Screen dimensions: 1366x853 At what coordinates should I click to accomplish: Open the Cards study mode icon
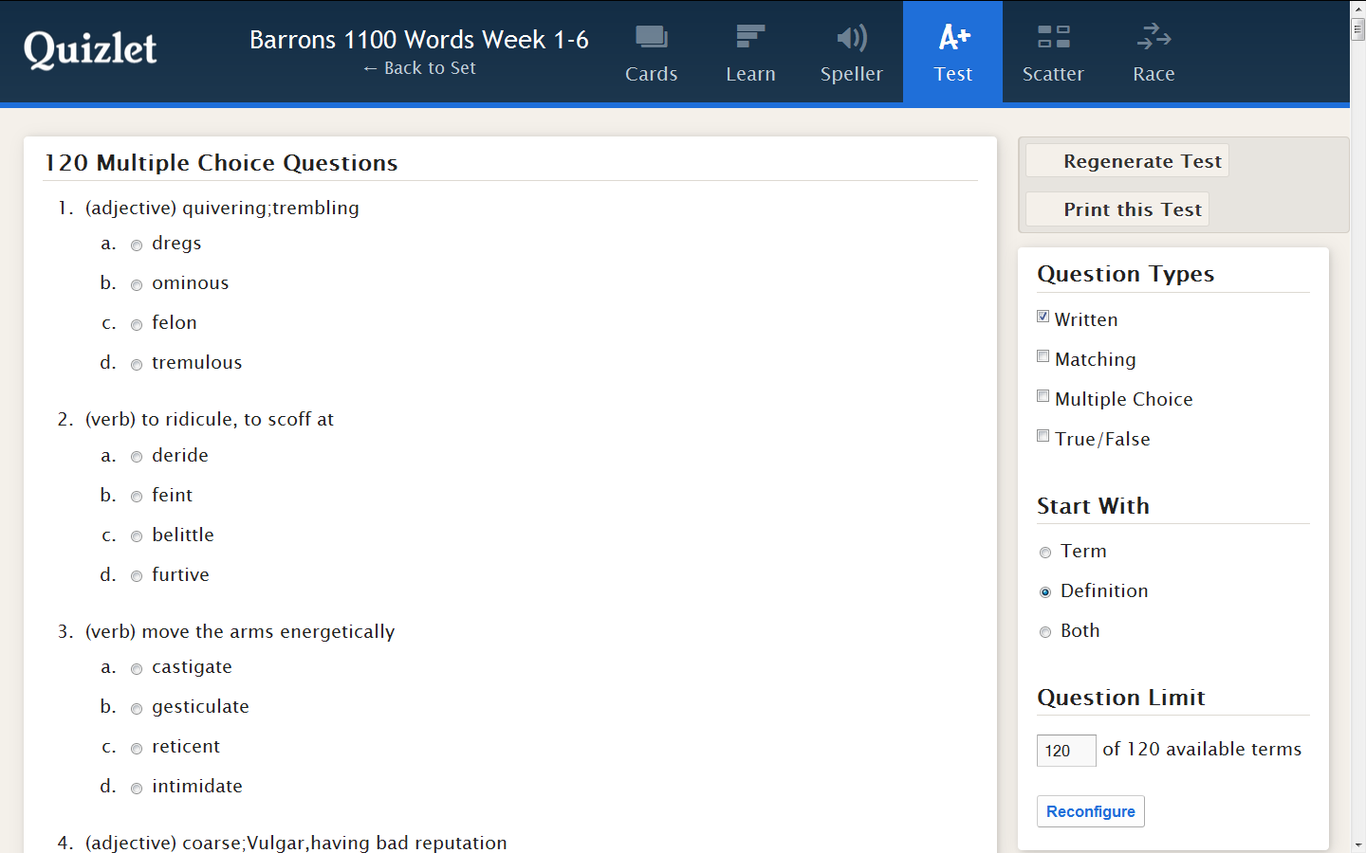point(651,39)
